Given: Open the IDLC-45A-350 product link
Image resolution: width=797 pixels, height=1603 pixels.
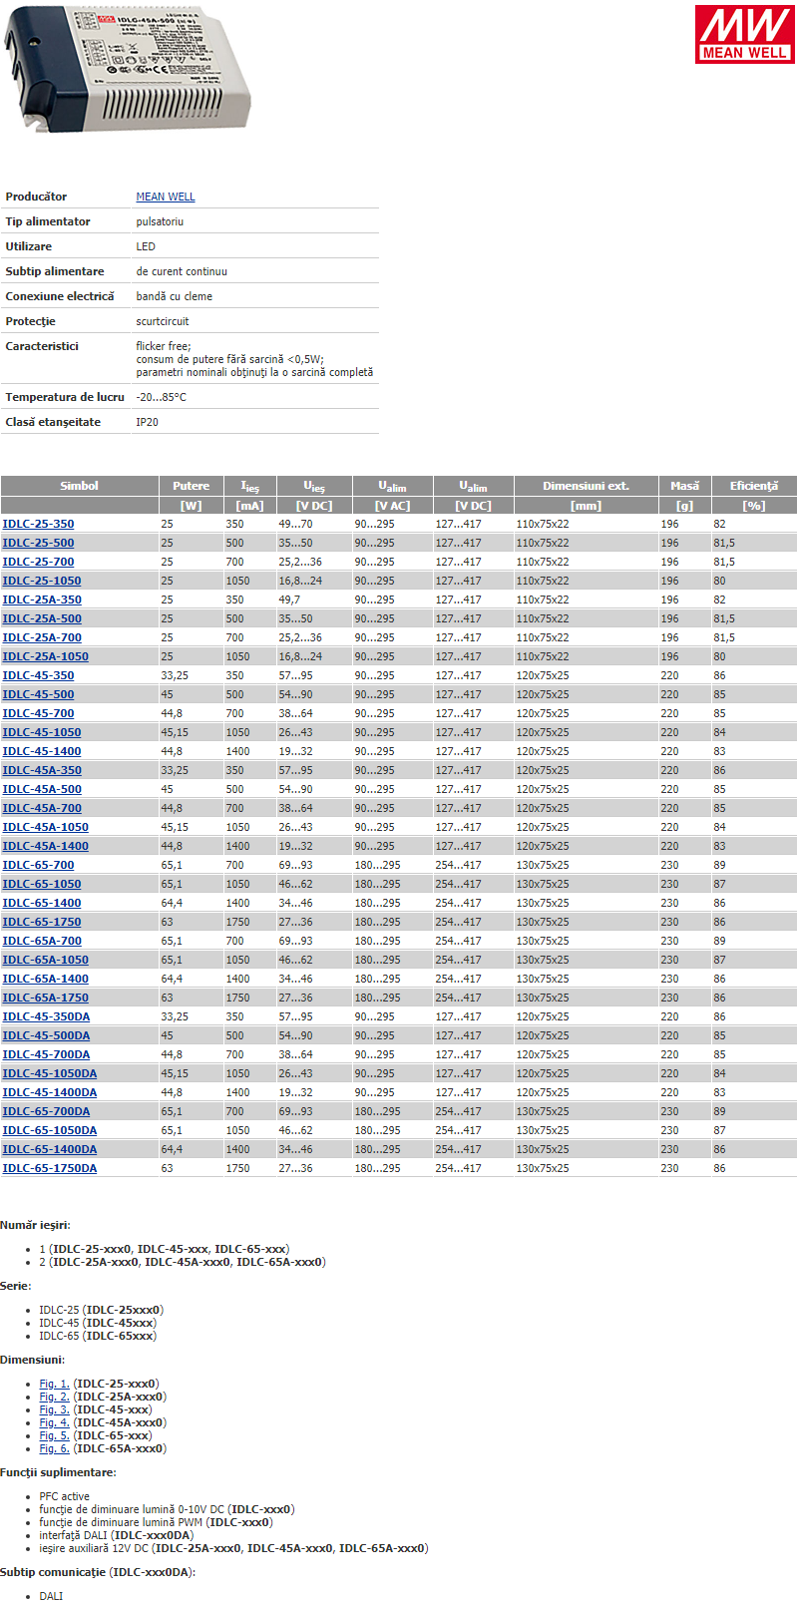Looking at the screenshot, I should click(42, 770).
